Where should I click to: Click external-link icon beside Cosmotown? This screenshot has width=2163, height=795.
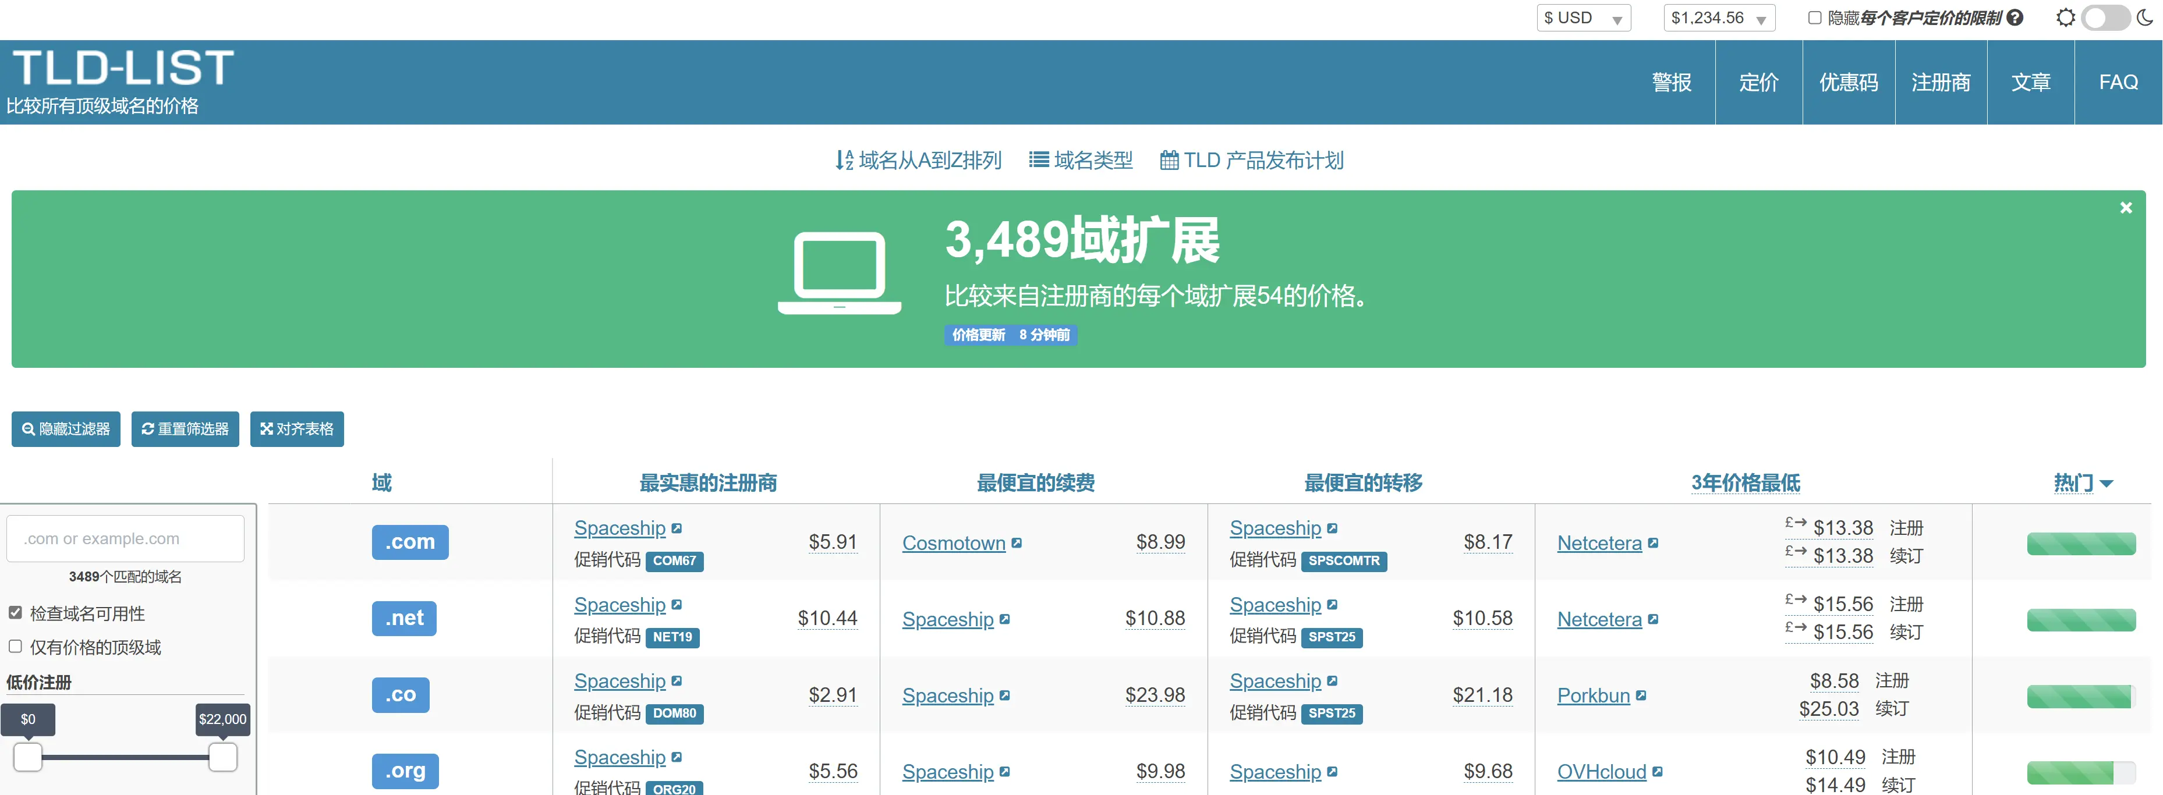(x=1017, y=543)
